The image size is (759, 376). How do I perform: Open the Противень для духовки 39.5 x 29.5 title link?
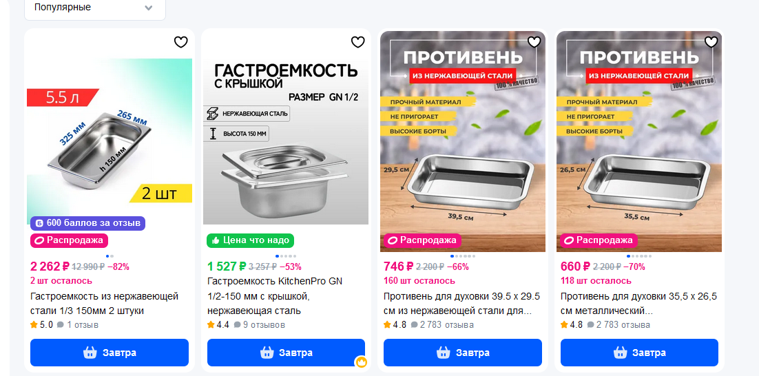(461, 303)
